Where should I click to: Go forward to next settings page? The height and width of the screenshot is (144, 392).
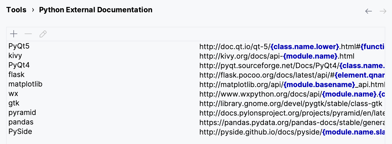pos(383,11)
